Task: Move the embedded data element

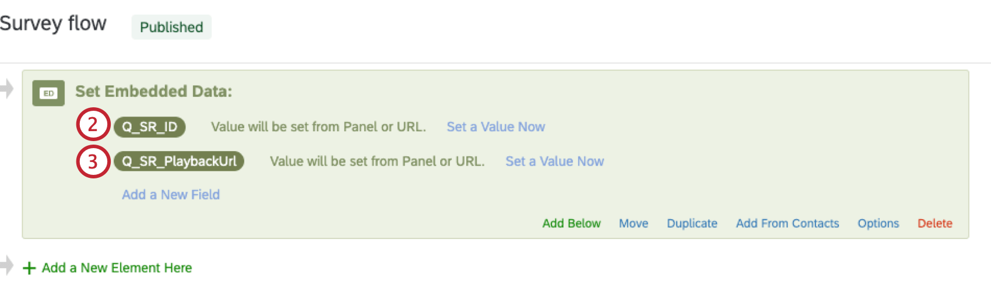Action: click(x=634, y=223)
